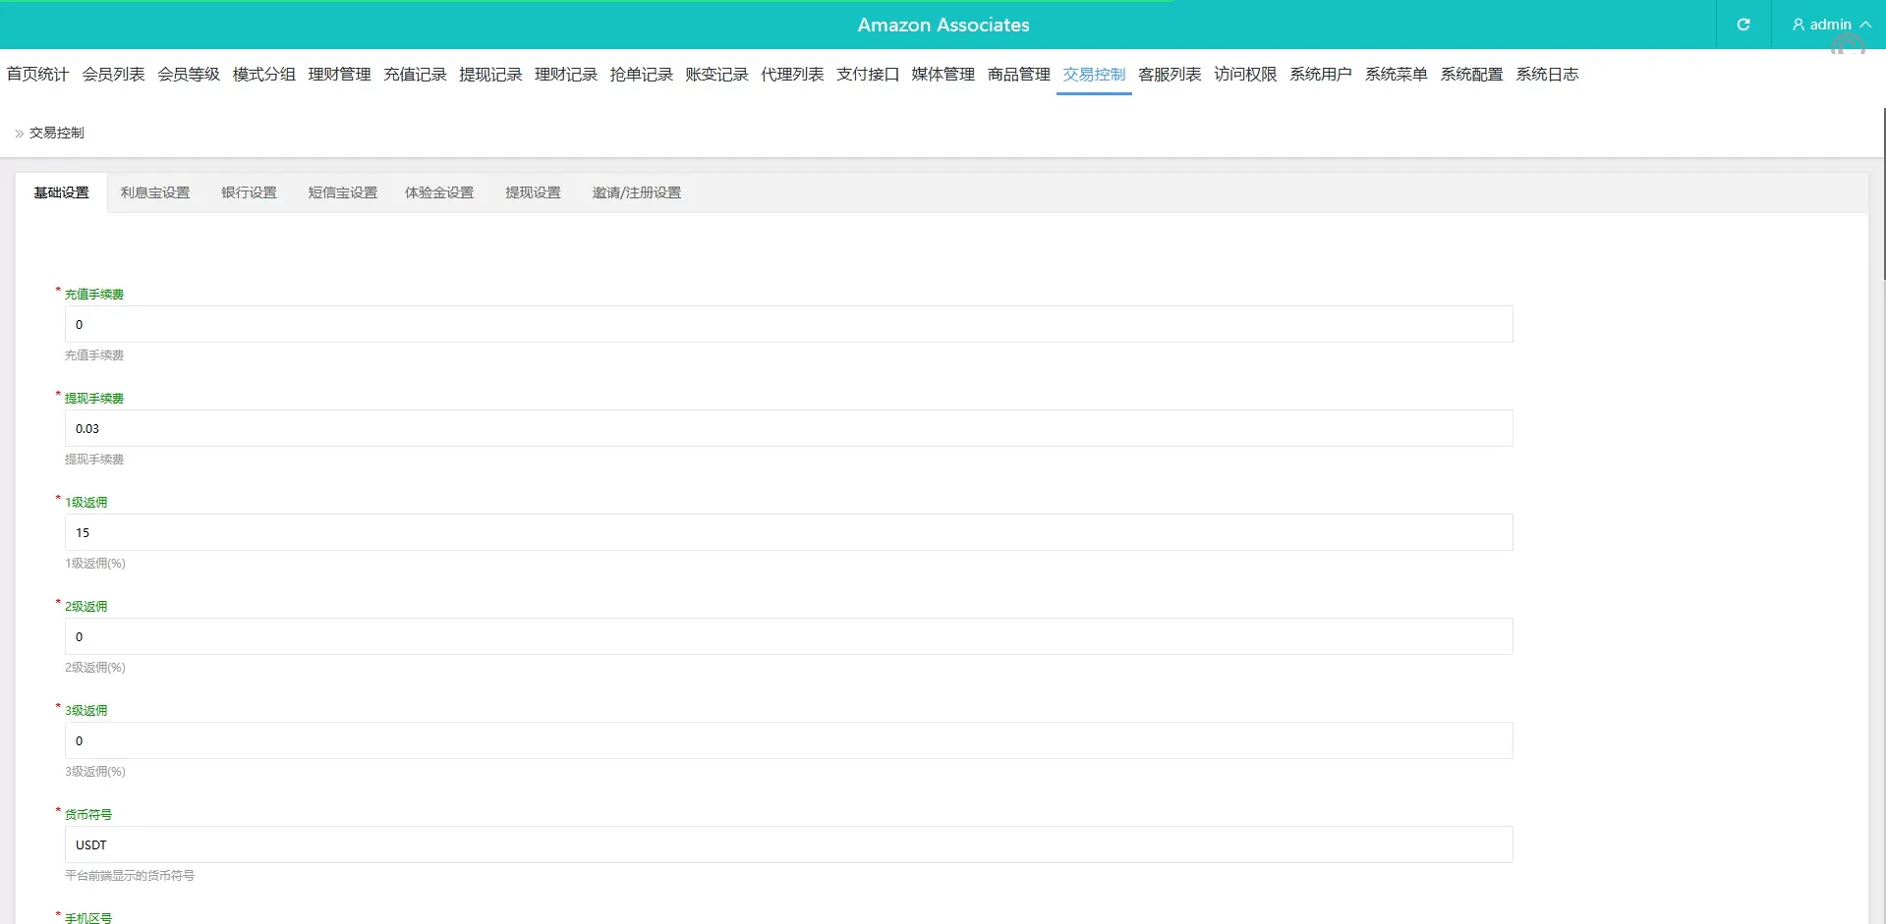The image size is (1886, 924).
Task: Focus the 提现手续费 input showing 0.03
Action: pos(788,429)
